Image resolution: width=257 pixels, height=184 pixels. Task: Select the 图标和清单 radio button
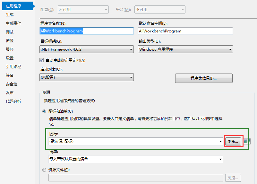tap(44, 111)
